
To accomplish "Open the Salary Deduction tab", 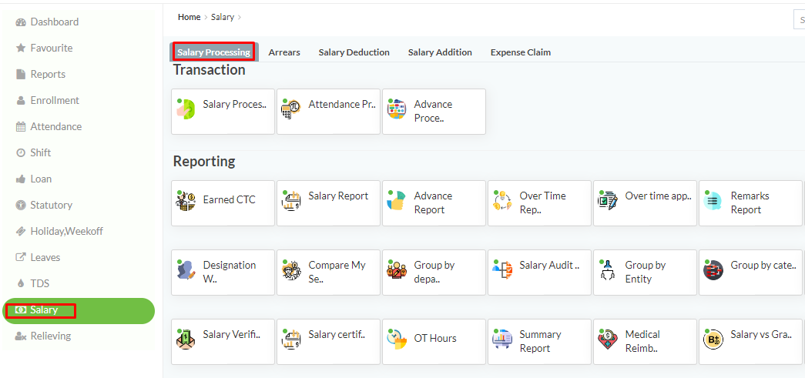I will pos(354,52).
